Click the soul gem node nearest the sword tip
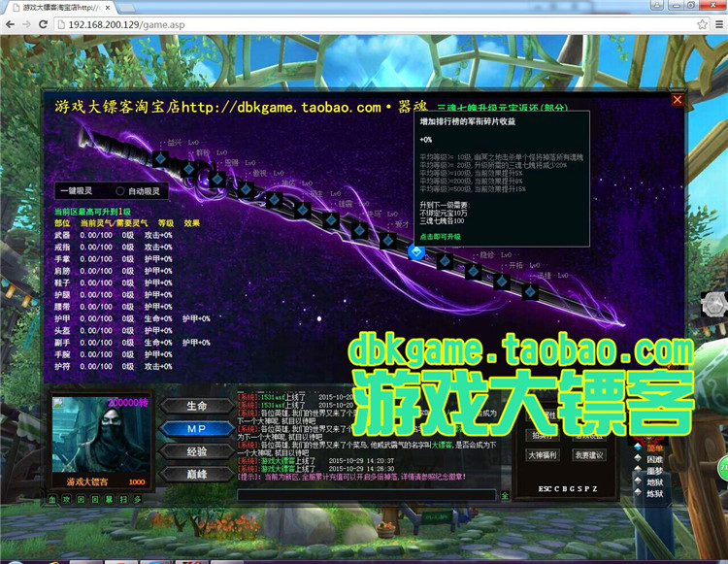The image size is (728, 564). tap(530, 292)
